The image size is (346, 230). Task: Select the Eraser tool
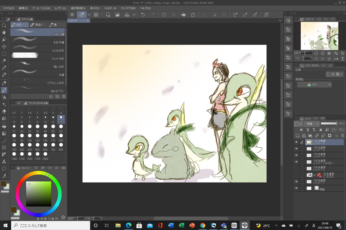pyautogui.click(x=4, y=111)
